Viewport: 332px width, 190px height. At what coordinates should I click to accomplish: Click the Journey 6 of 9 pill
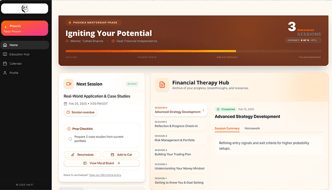(x=303, y=40)
